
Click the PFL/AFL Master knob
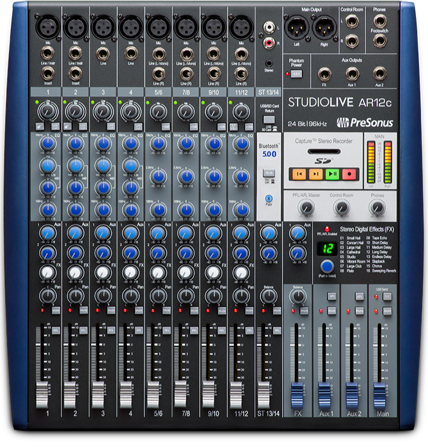pyautogui.click(x=307, y=207)
